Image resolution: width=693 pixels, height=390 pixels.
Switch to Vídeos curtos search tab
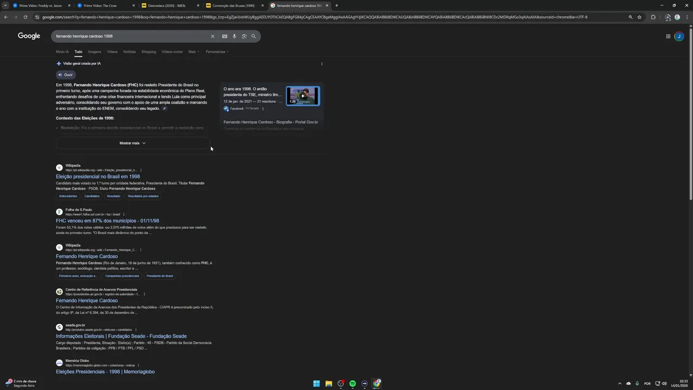pos(172,52)
